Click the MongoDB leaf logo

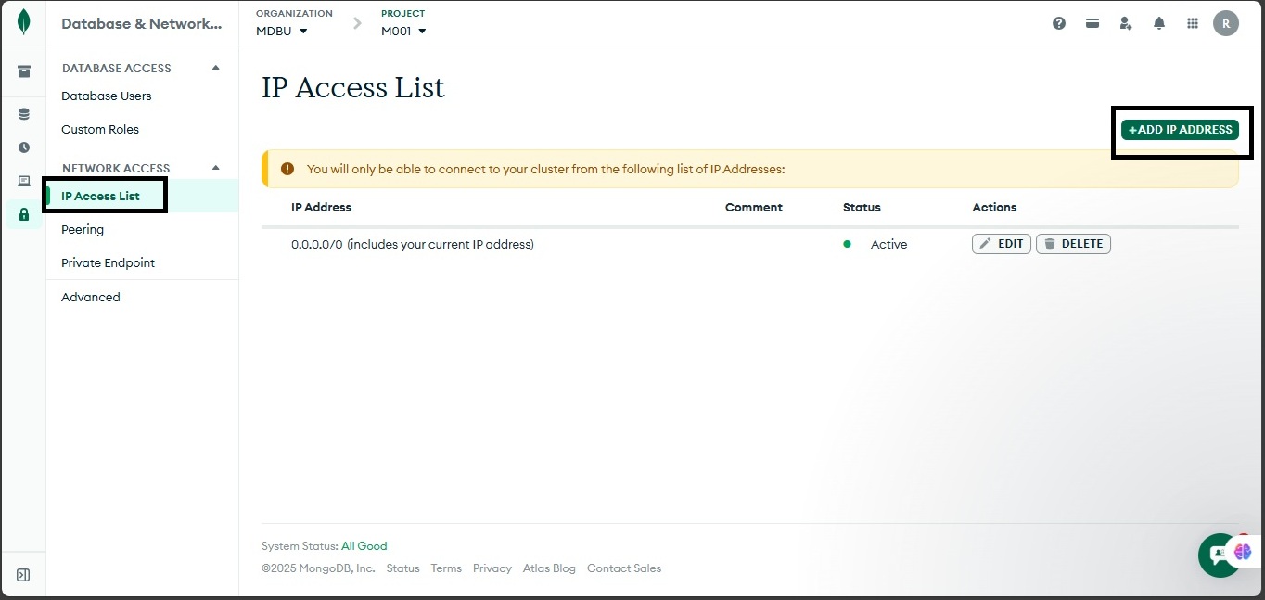click(23, 22)
